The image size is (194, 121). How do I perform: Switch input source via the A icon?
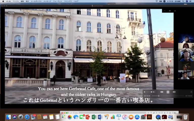pyautogui.click(x=164, y=1)
